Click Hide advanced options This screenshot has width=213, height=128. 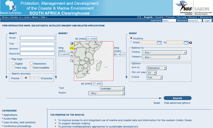tap(177, 103)
